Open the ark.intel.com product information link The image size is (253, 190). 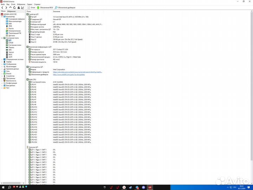[x=77, y=72]
